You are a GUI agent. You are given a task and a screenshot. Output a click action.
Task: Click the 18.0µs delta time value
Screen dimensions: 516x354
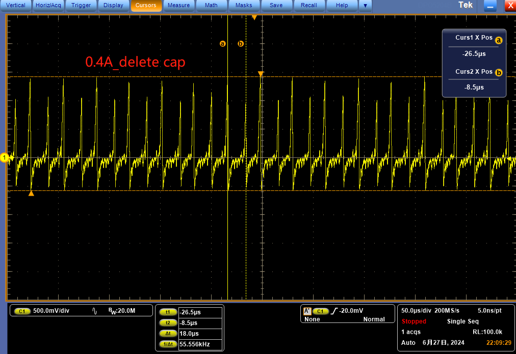(x=200, y=334)
